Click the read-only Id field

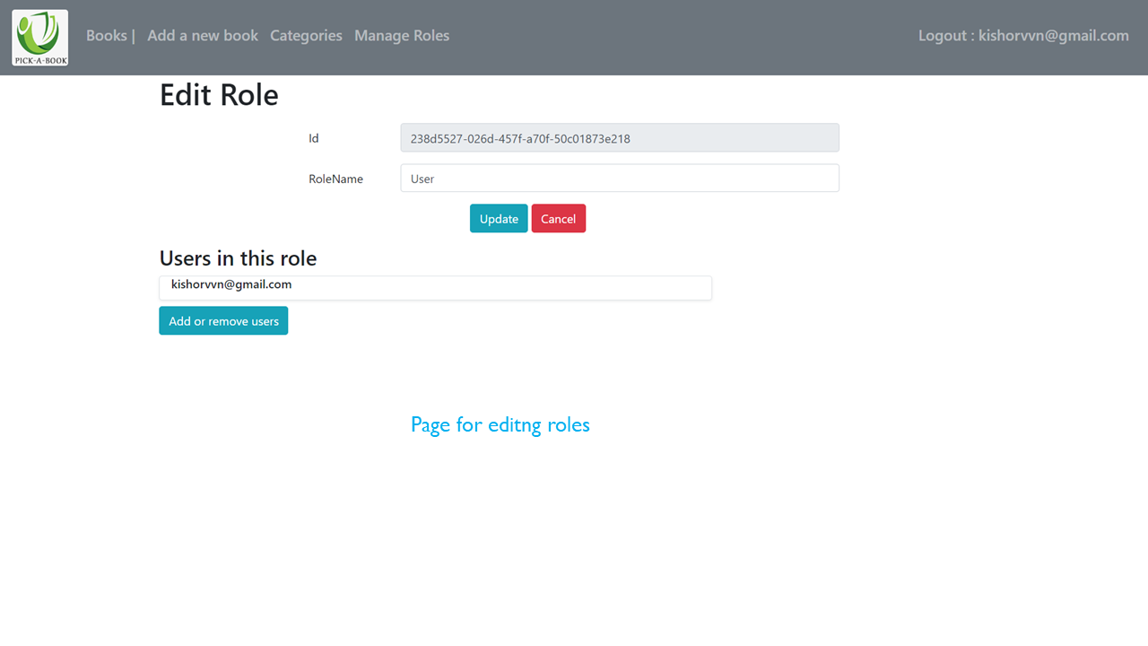[620, 138]
